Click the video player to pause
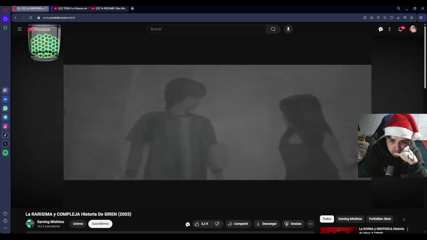427x240 pixels. [x=217, y=122]
